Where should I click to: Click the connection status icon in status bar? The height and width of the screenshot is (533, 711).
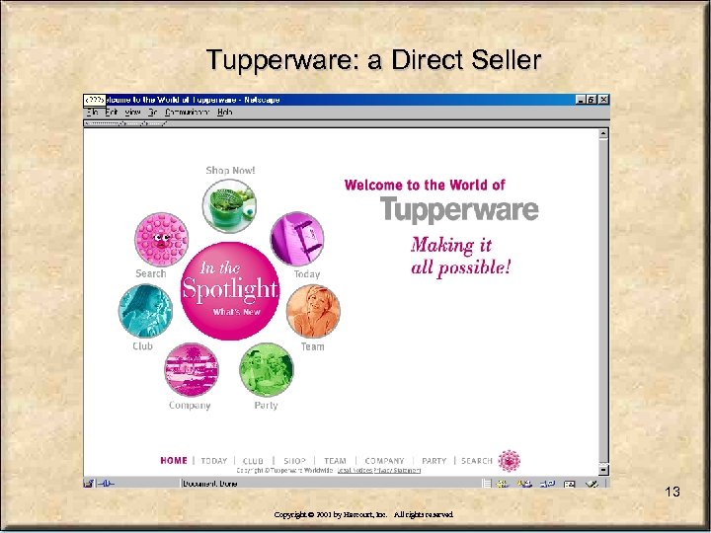pos(106,484)
